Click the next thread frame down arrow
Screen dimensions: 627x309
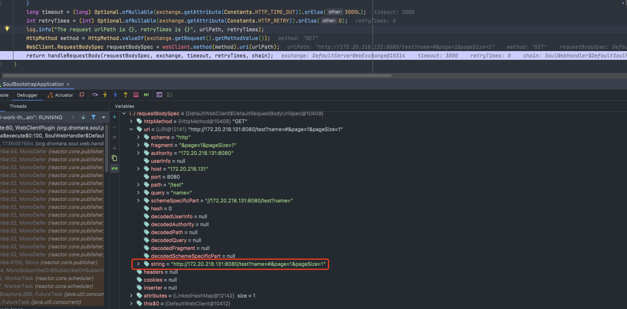pos(83,117)
